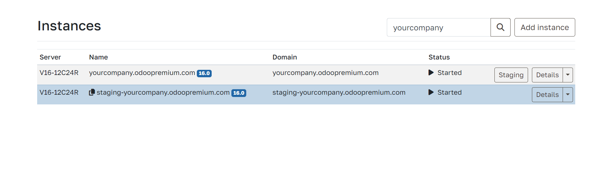Click the play icon in the yourcompany.odoopremium.com row

coord(431,73)
